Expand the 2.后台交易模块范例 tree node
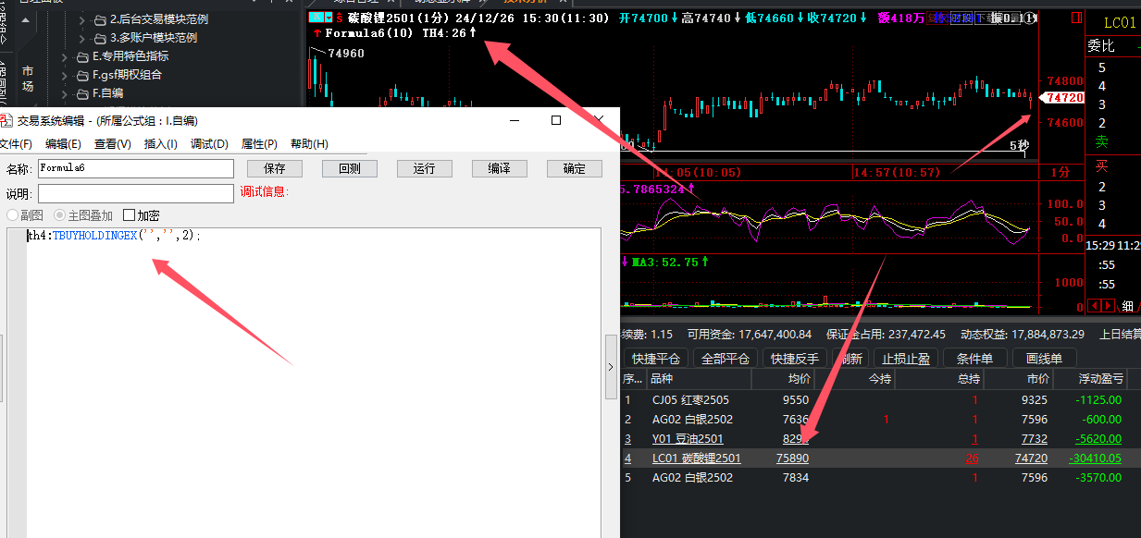Viewport: 1141px width, 538px height. (x=83, y=19)
